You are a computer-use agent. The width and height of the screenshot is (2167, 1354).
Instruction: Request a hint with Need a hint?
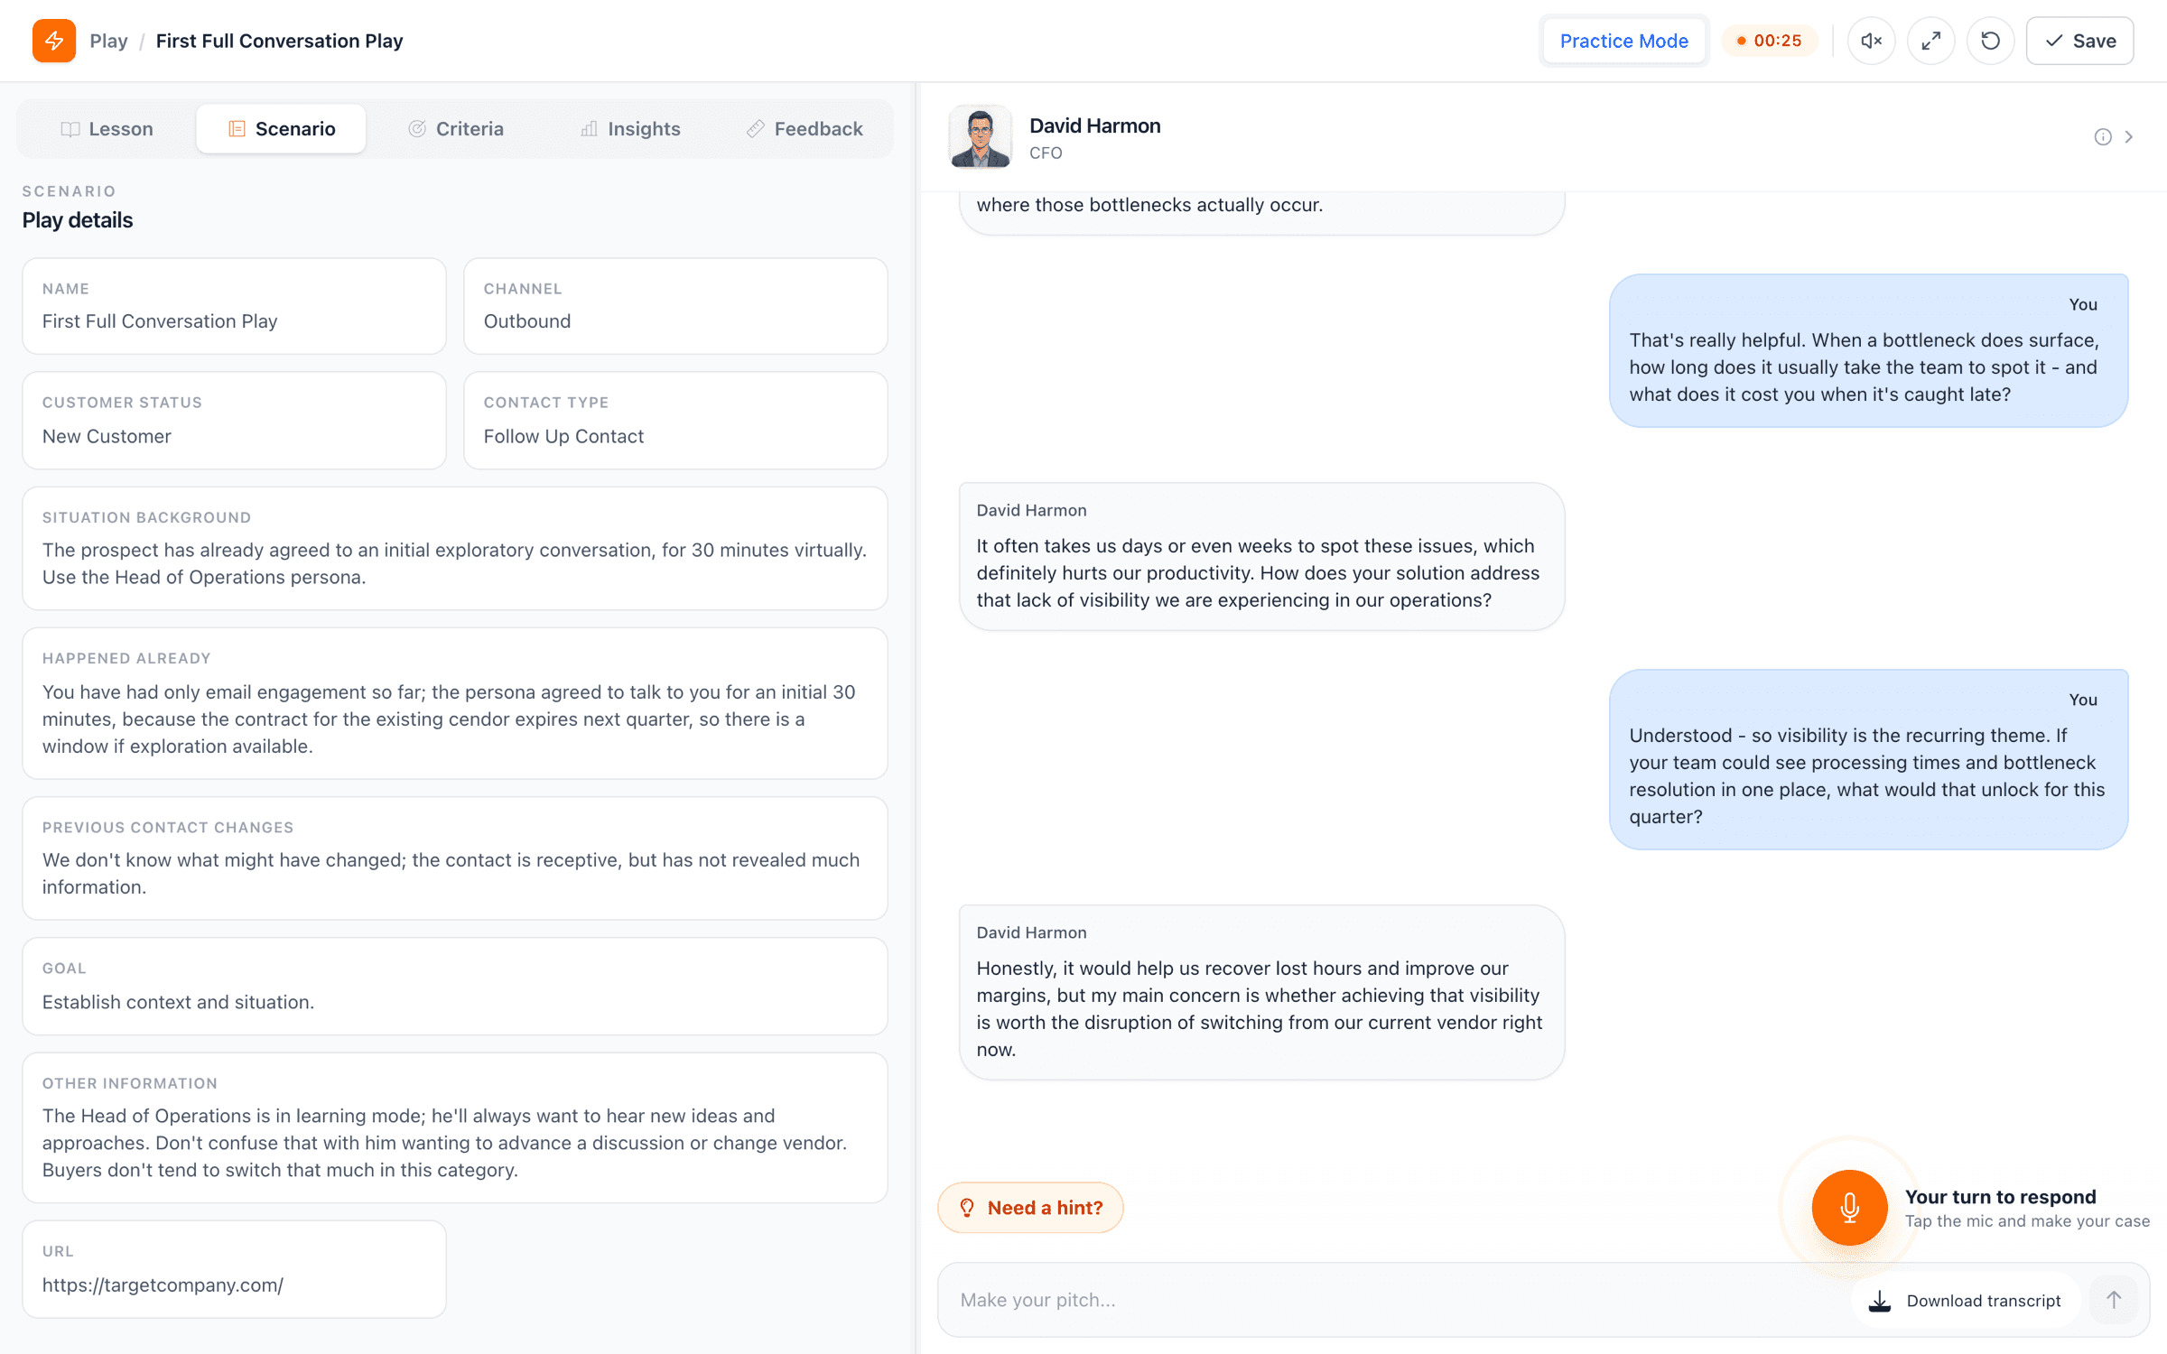pyautogui.click(x=1030, y=1207)
